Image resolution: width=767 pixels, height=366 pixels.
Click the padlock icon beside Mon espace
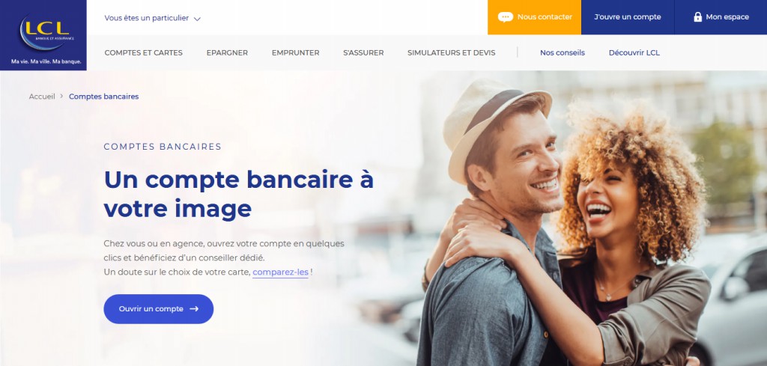(697, 16)
